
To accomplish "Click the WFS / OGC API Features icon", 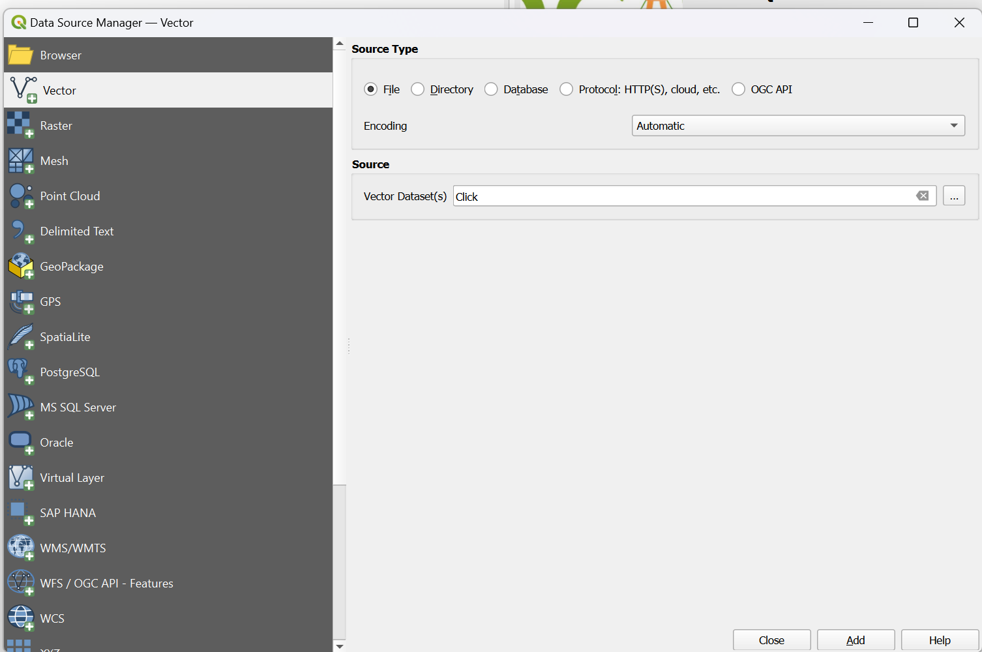I will pos(20,583).
